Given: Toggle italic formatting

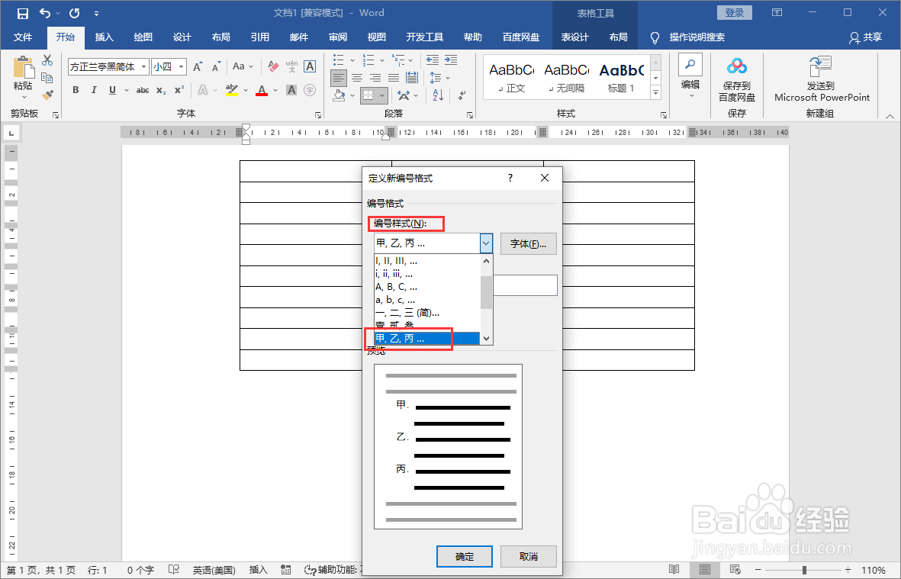Looking at the screenshot, I should pyautogui.click(x=93, y=90).
